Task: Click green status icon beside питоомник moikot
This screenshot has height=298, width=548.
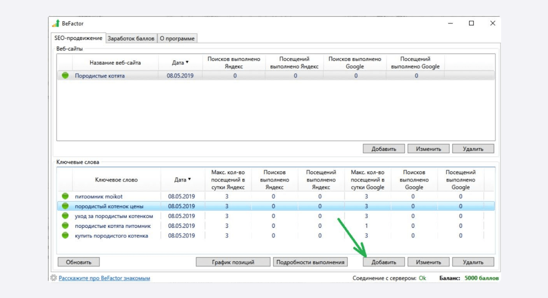Action: (x=65, y=196)
